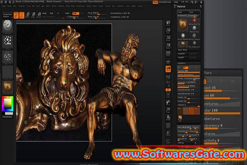
Task: Click the Material palette header icon
Action: 175,6
